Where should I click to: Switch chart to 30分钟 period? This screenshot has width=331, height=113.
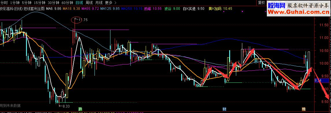(53, 3)
